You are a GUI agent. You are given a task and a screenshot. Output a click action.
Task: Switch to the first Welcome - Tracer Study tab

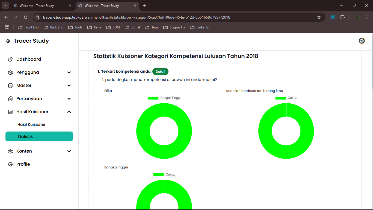37,5
